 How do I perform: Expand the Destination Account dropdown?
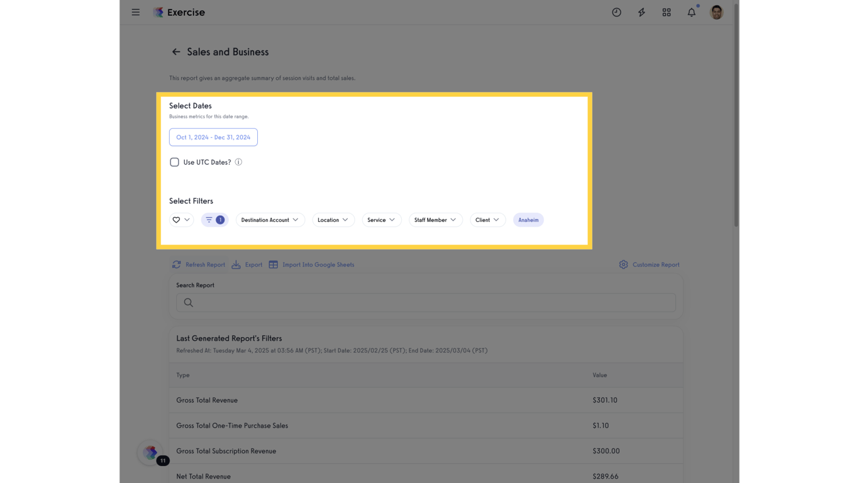click(x=270, y=219)
